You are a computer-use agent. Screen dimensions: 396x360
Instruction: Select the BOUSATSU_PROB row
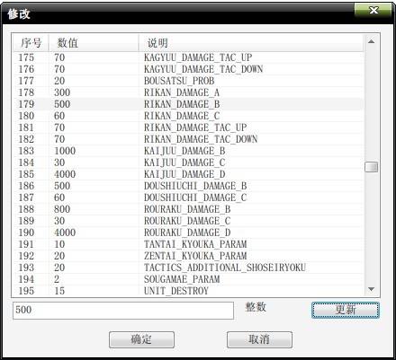(x=188, y=81)
